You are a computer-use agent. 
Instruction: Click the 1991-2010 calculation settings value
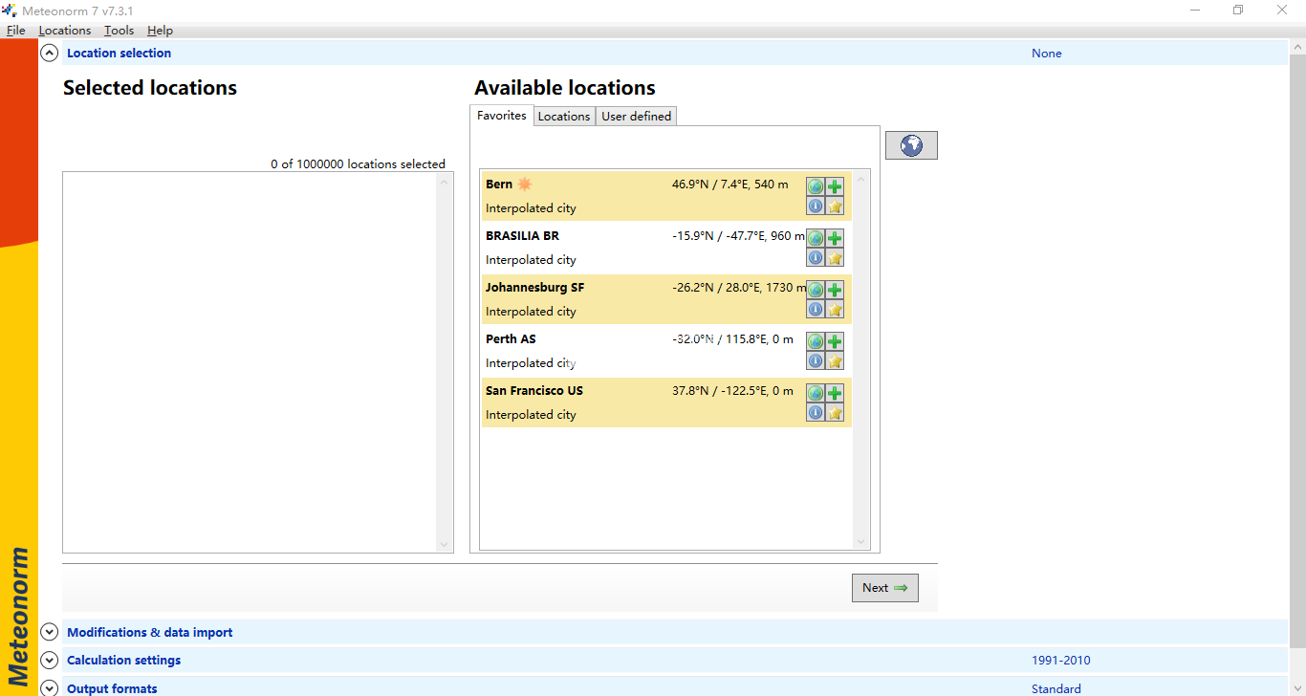pos(1060,661)
